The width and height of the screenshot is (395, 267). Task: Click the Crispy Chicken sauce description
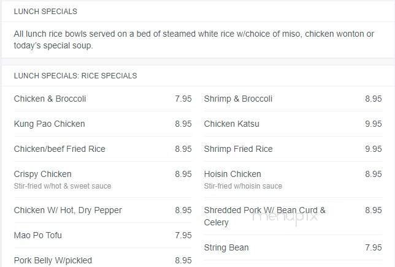click(62, 186)
